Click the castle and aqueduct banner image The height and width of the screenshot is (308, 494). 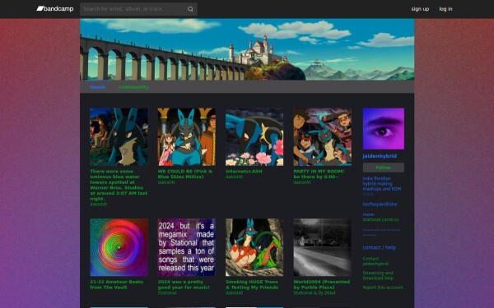pyautogui.click(x=247, y=49)
